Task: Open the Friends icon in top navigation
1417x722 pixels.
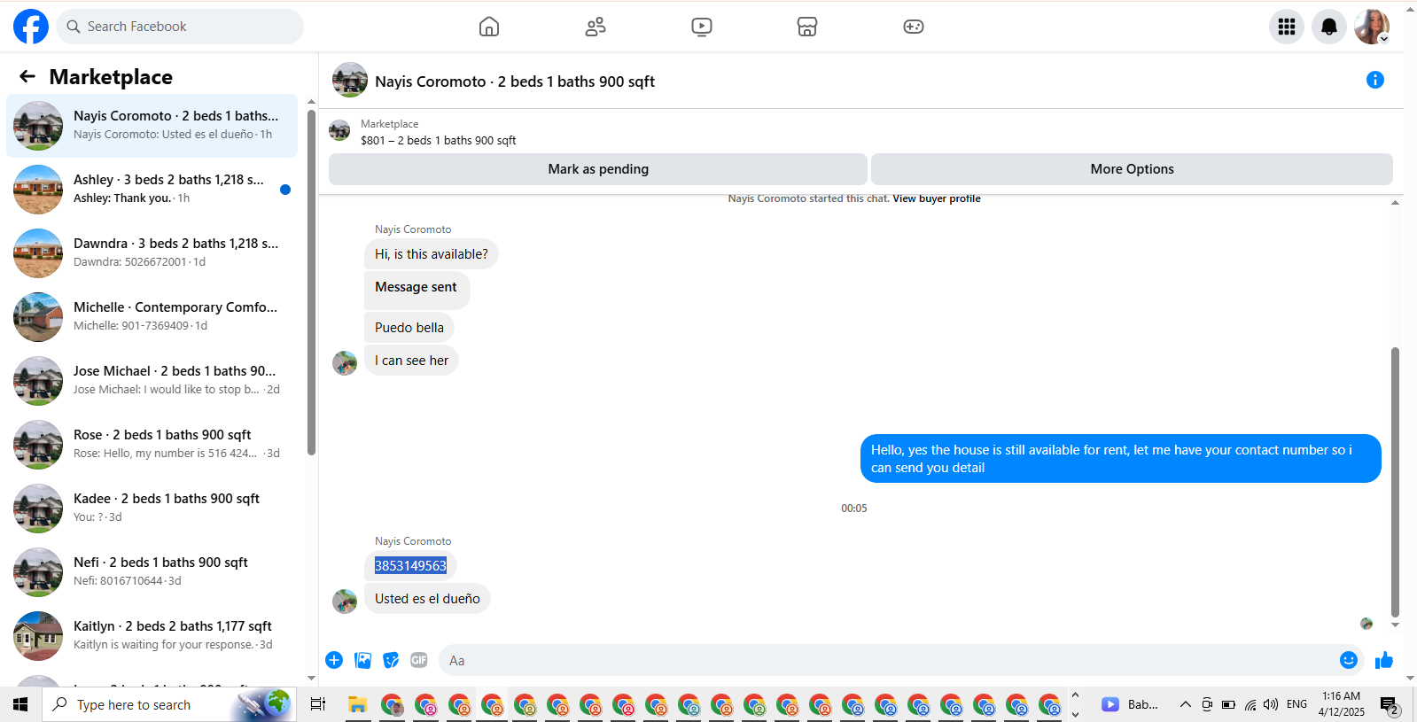Action: (596, 27)
